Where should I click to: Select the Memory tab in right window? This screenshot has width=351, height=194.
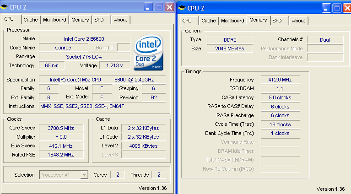(x=258, y=20)
